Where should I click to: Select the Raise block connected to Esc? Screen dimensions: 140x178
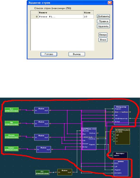pos(41,110)
